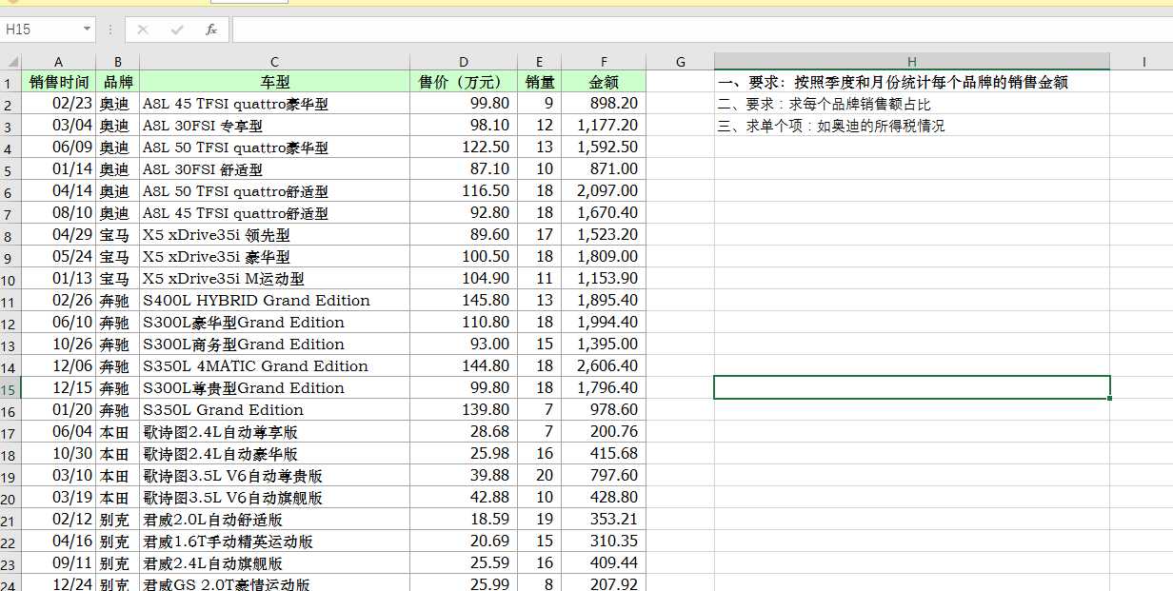The height and width of the screenshot is (591, 1173).
Task: Select row 15 header
Action: point(10,388)
